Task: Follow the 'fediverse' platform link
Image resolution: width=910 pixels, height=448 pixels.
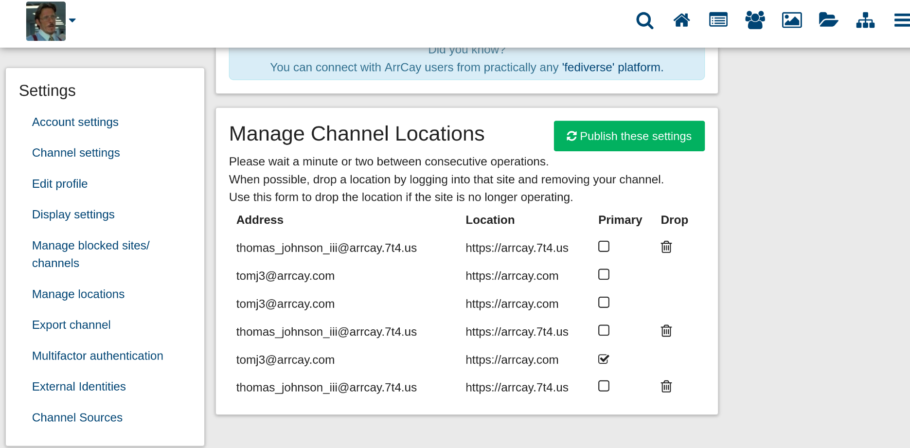Action: (612, 67)
